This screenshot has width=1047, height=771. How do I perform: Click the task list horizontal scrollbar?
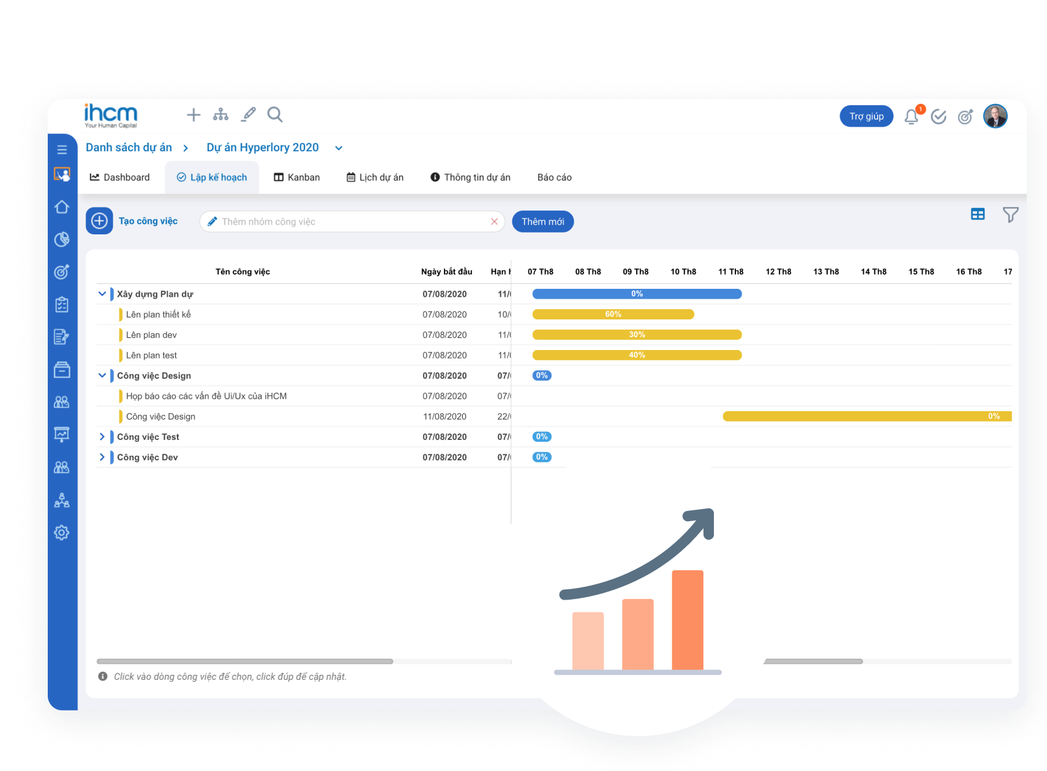pos(245,661)
